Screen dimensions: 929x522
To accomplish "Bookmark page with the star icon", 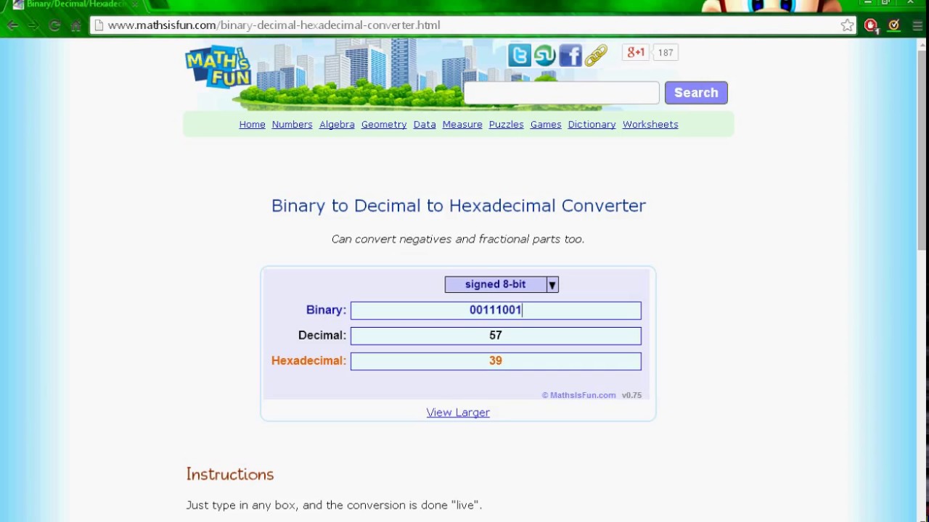I will (847, 25).
